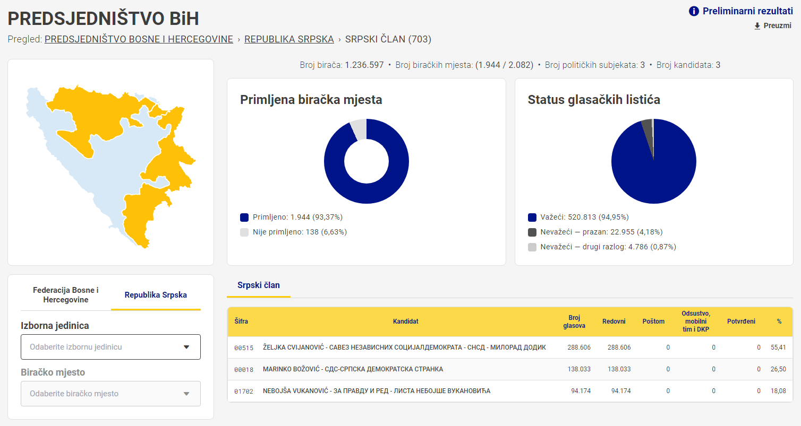Sort by the Broj glasova column header
The image size is (801, 426).
pos(574,321)
